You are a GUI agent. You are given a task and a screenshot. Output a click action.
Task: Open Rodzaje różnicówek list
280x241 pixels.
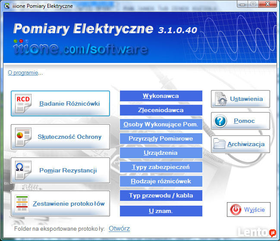click(x=161, y=181)
